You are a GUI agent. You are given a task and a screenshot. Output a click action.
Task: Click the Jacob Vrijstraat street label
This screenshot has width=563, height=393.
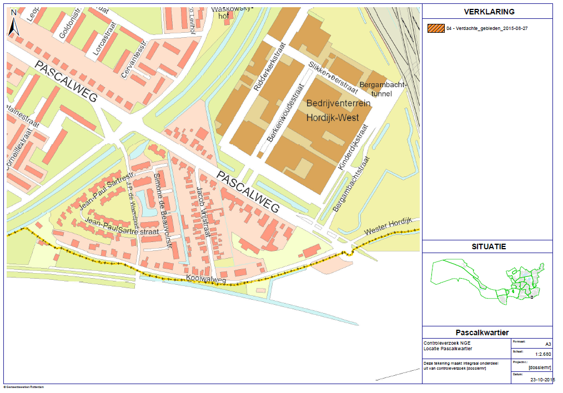203,212
